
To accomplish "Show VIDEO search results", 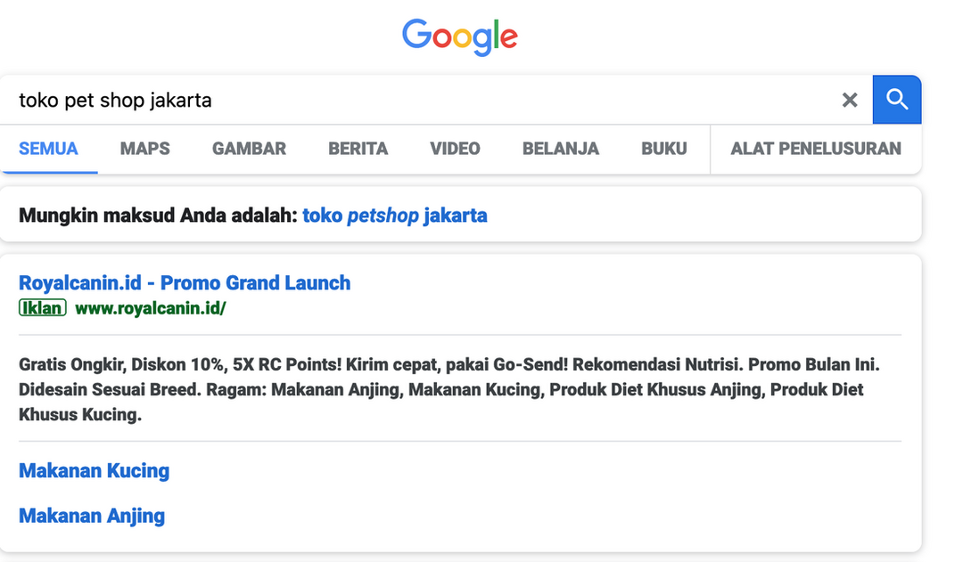I will pyautogui.click(x=455, y=149).
